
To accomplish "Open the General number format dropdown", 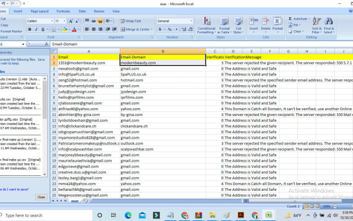I will click(x=191, y=21).
